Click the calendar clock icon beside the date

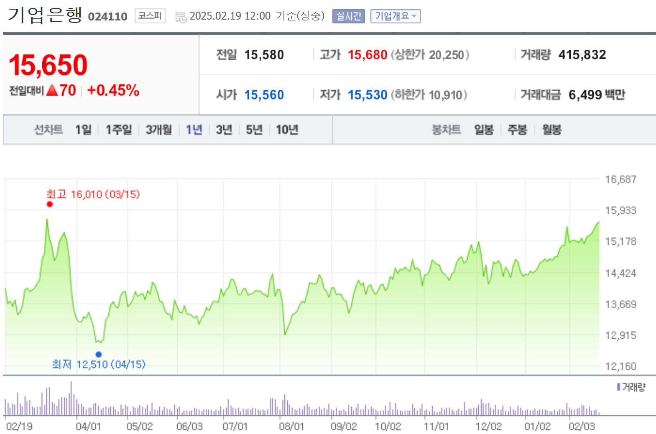tap(181, 17)
